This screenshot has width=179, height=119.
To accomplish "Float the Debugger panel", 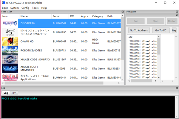I will tap(177, 12).
